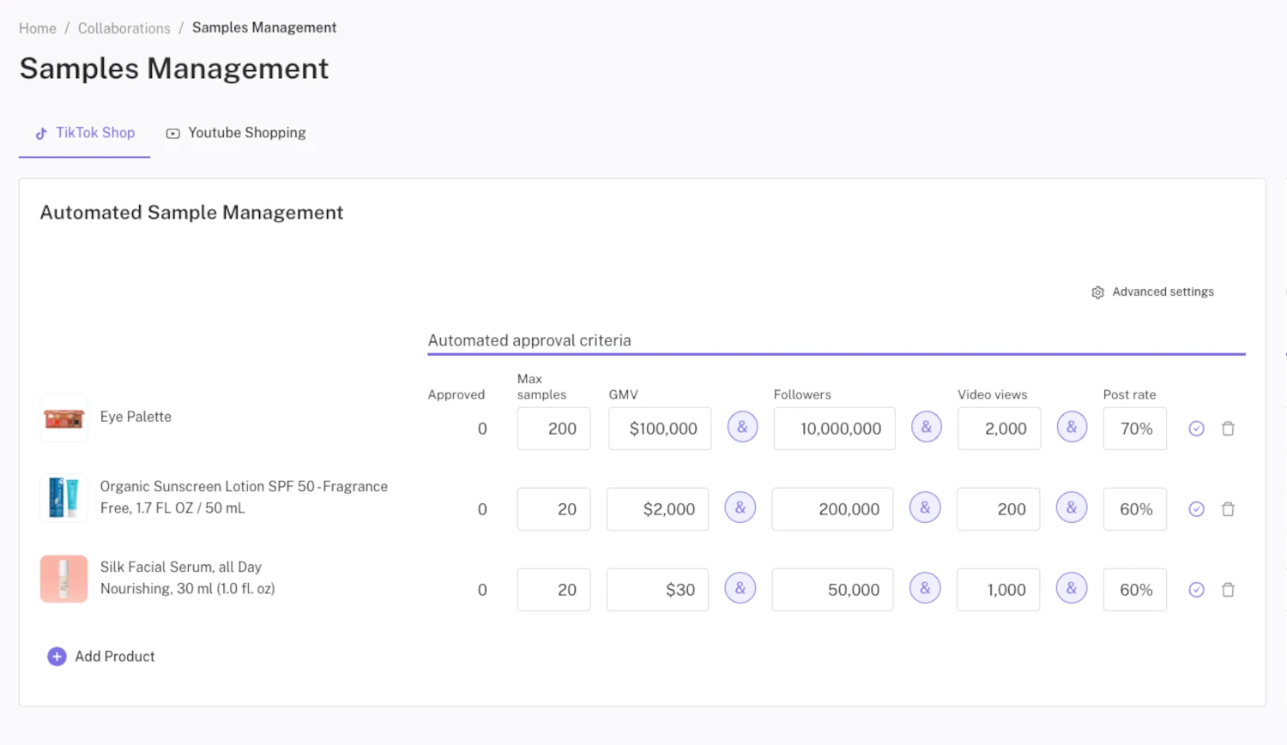Screen dimensions: 1287x745
Task: Go to Collaborations in the breadcrumb
Action: [124, 28]
